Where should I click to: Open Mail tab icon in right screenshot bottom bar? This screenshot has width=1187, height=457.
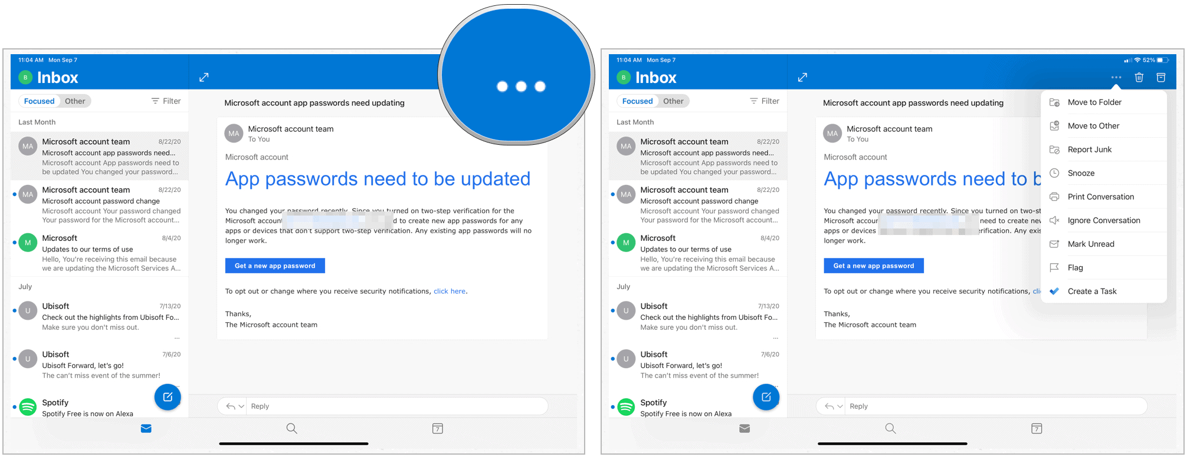tap(745, 429)
